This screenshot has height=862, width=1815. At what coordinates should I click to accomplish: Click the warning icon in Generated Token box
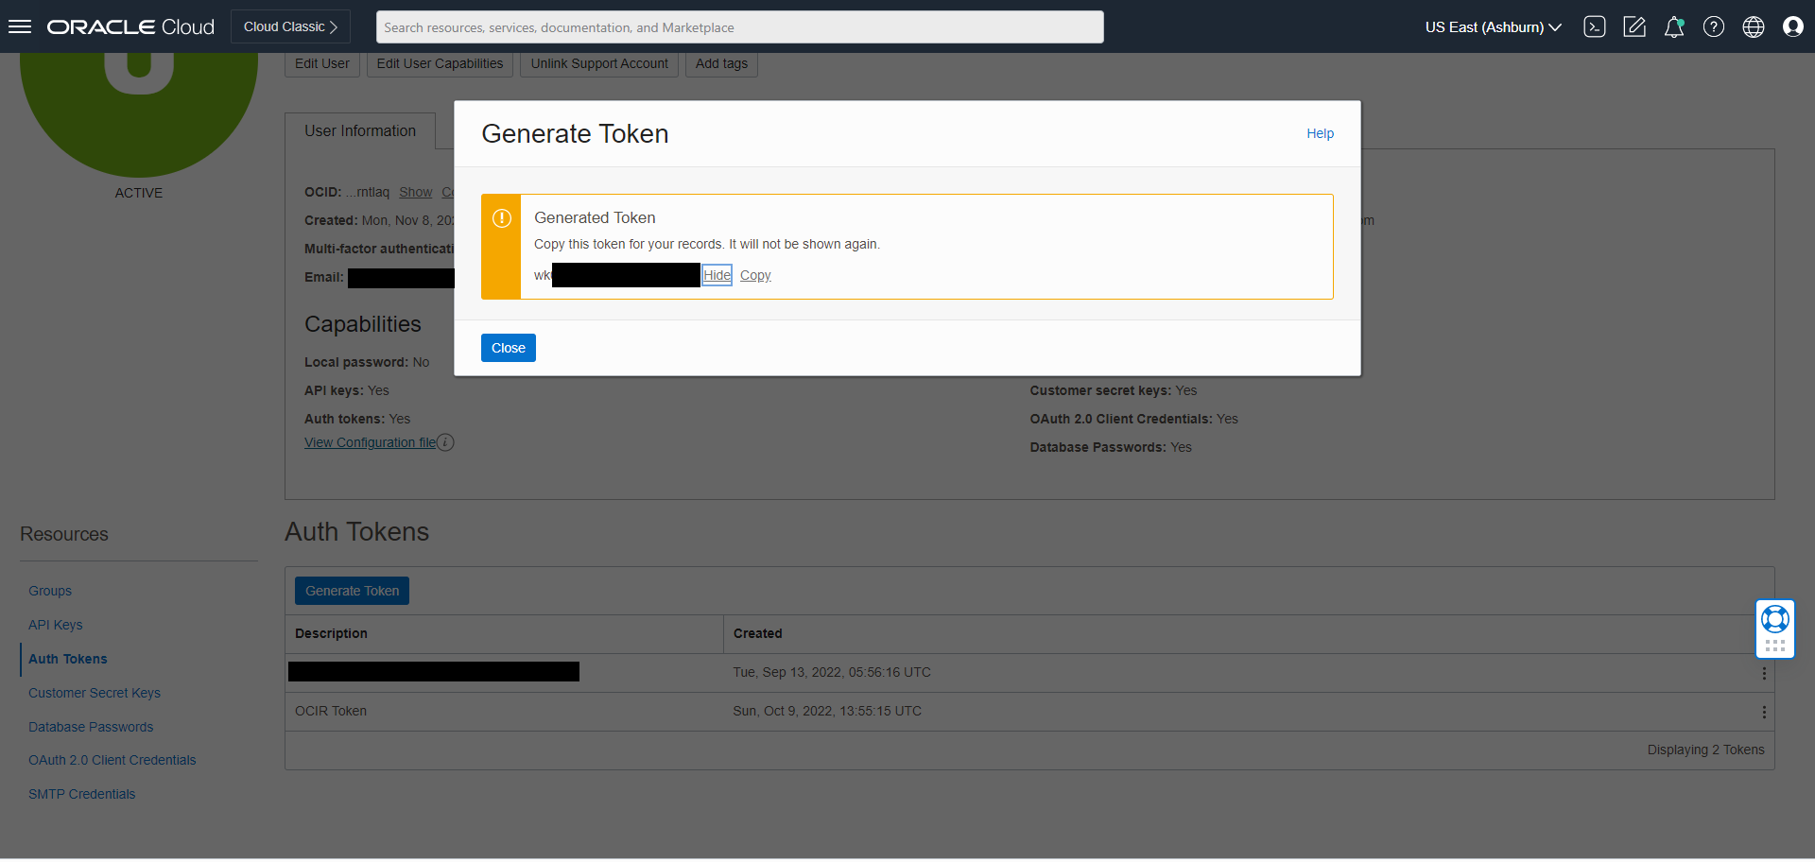click(x=502, y=218)
